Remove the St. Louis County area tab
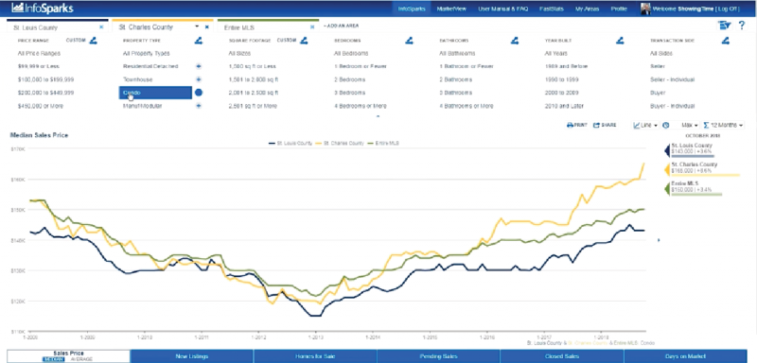The image size is (757, 363). 101,27
